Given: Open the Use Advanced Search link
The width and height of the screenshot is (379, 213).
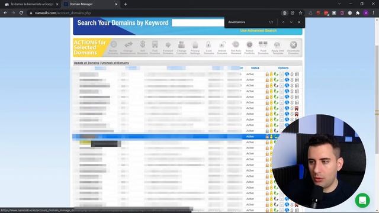Looking at the screenshot, I should pyautogui.click(x=258, y=30).
